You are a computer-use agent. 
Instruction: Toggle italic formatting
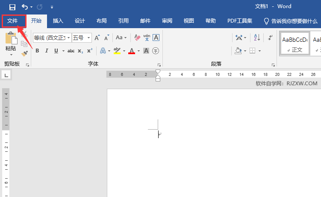click(47, 51)
